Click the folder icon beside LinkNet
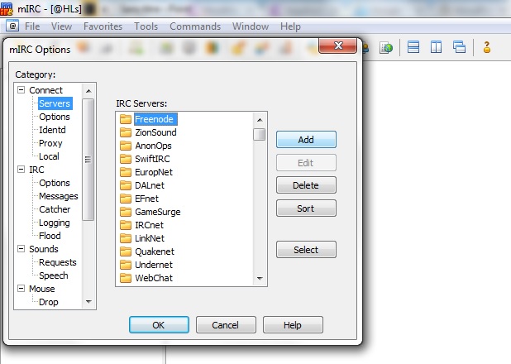Image resolution: width=511 pixels, height=364 pixels. 126,238
